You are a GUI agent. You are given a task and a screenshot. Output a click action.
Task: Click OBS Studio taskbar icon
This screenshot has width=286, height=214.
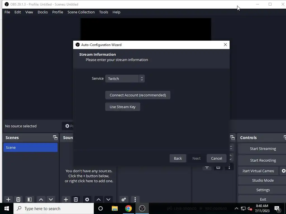142,208
